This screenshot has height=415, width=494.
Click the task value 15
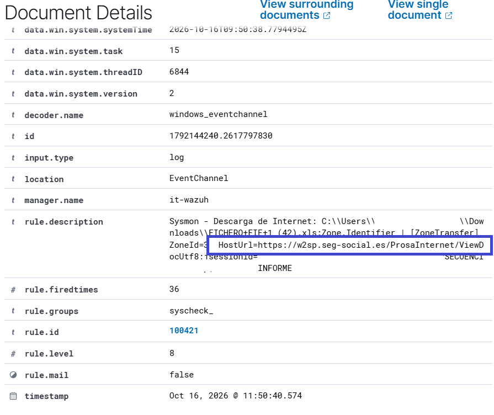[174, 50]
